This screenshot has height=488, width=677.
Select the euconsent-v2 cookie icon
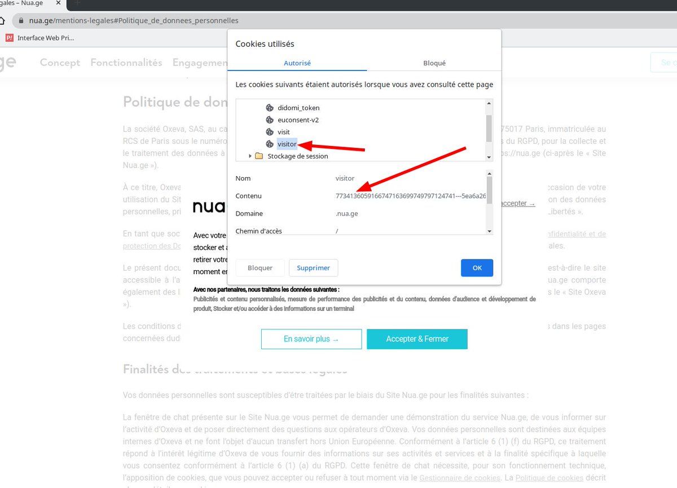[x=270, y=120]
